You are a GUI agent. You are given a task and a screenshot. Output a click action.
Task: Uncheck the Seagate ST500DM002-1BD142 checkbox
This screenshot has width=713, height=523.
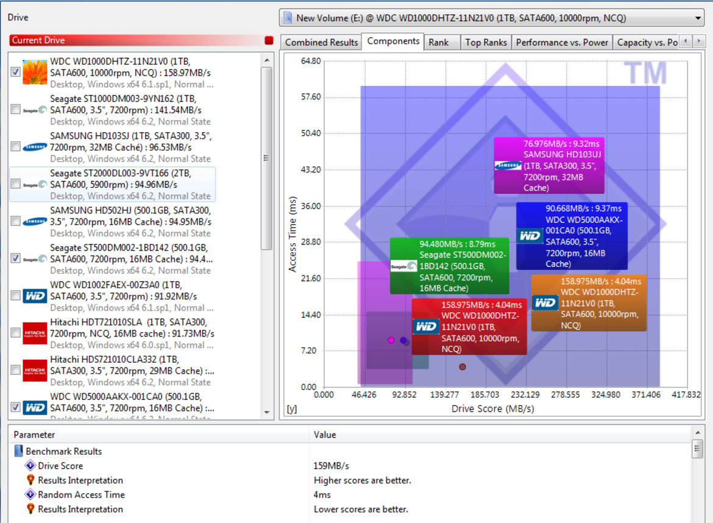point(15,258)
